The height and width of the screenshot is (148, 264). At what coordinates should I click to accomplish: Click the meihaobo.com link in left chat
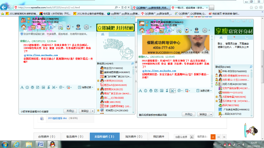pos(42,55)
